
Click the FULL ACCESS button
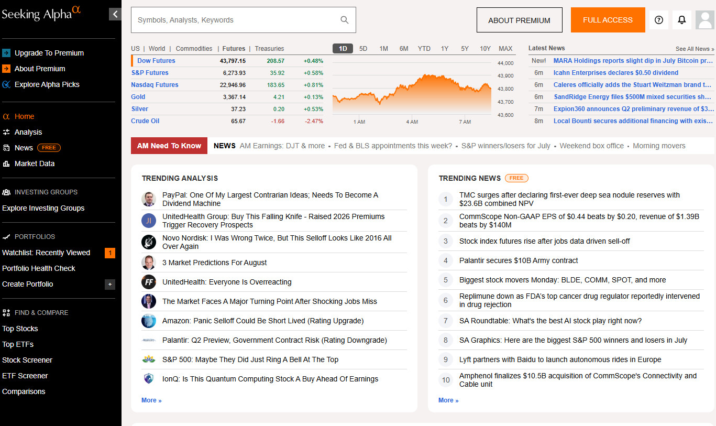[x=608, y=20]
